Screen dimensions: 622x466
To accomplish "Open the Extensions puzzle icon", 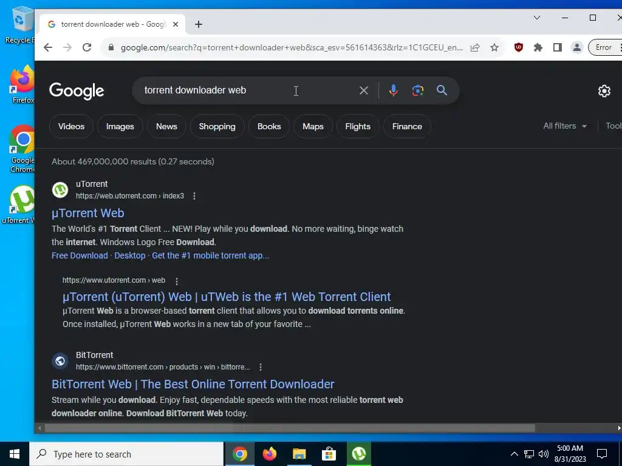I will [538, 47].
